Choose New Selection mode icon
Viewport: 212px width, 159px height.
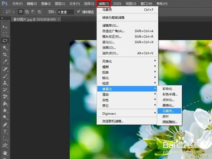coord(21,12)
